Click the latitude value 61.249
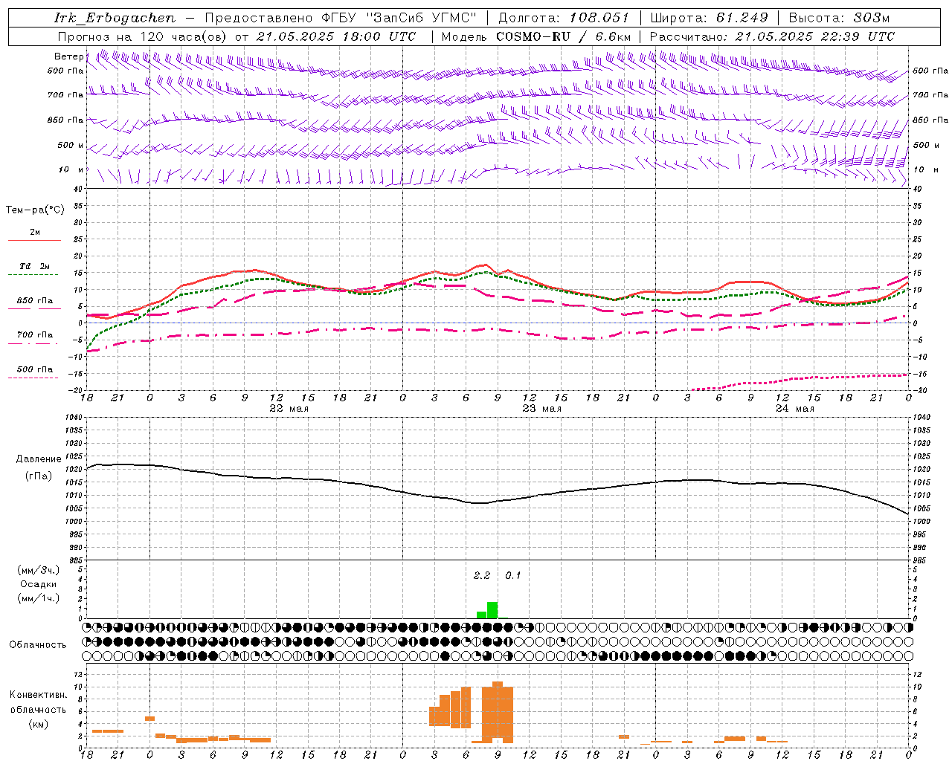Screen dimensions: 952x761 point(742,18)
